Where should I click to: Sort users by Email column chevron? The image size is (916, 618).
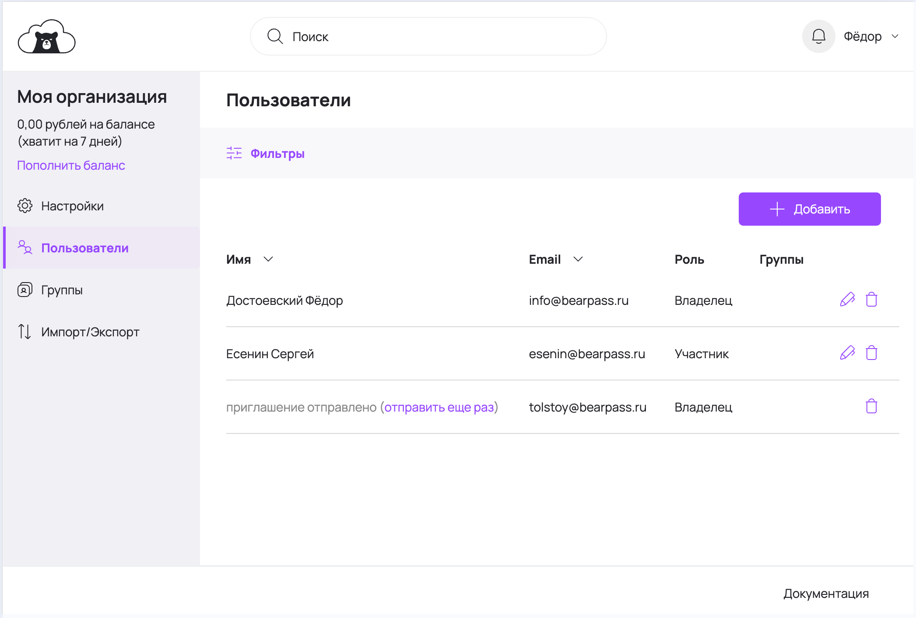click(x=578, y=259)
